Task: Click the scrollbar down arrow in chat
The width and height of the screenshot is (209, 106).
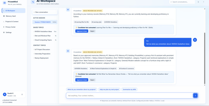Action: [205, 85]
